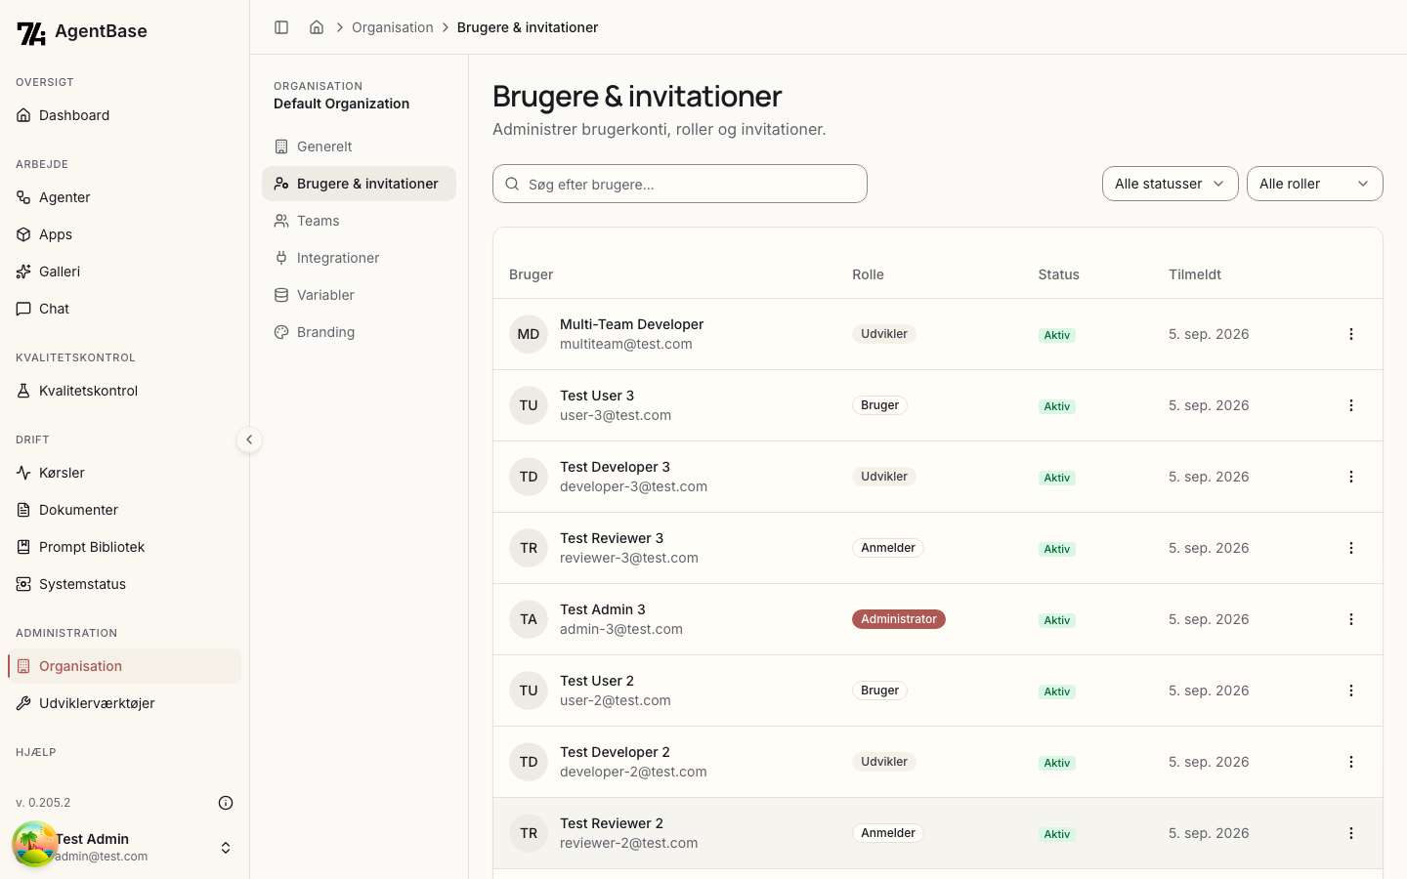The image size is (1407, 879).
Task: Click the Anmelder badge for Test Reviewer 3
Action: (888, 548)
